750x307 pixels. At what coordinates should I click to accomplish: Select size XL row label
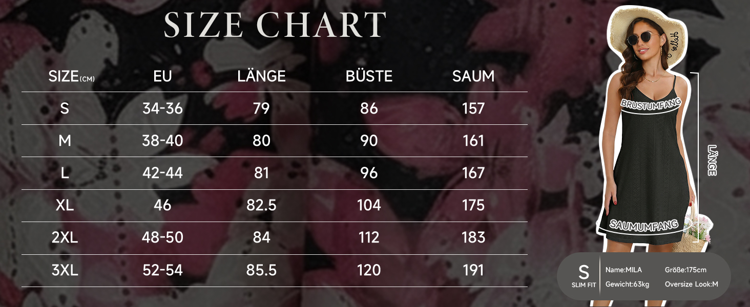(x=65, y=205)
